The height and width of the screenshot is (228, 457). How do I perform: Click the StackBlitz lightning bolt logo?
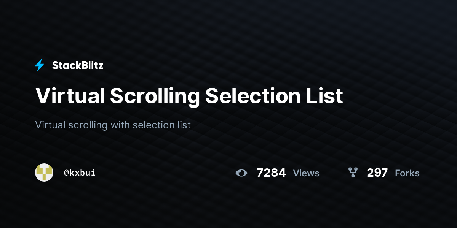pyautogui.click(x=40, y=65)
